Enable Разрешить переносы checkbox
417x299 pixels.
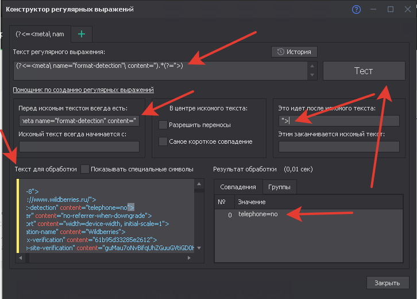(x=163, y=125)
